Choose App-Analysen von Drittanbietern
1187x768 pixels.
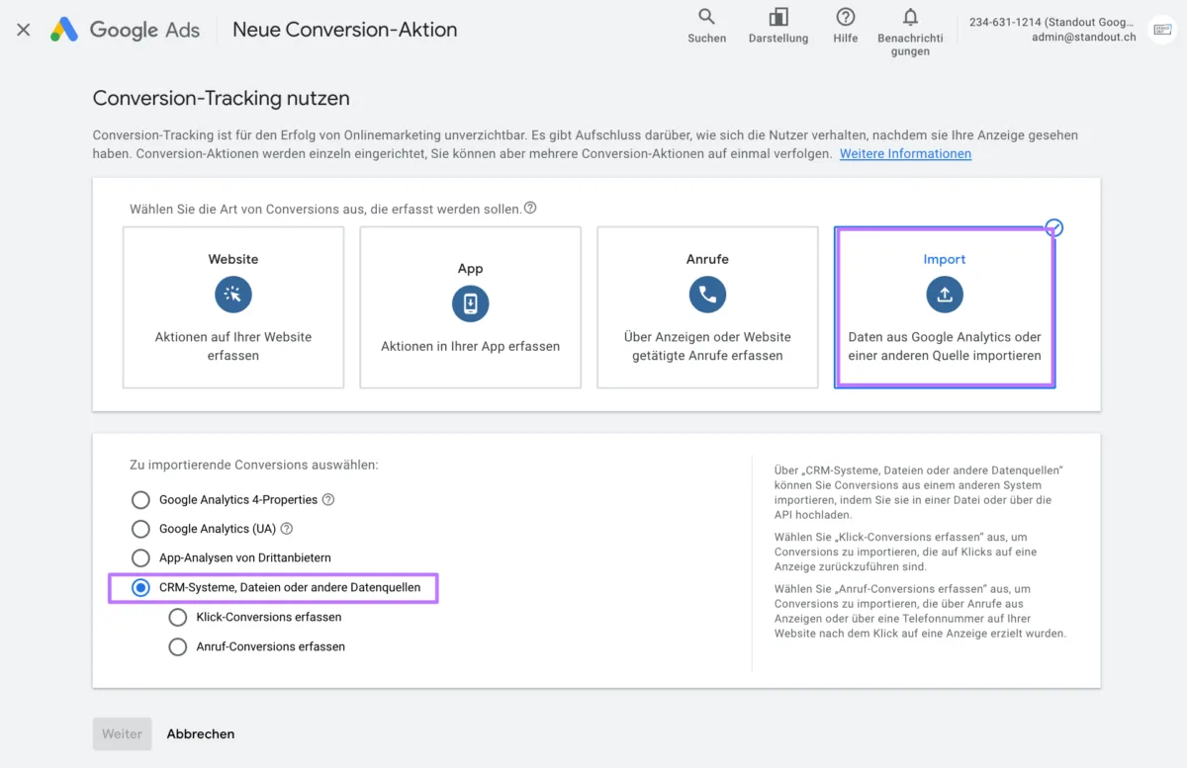click(x=140, y=556)
